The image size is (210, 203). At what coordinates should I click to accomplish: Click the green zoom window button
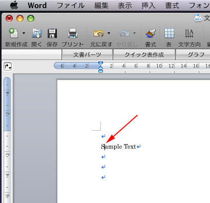pyautogui.click(x=31, y=18)
